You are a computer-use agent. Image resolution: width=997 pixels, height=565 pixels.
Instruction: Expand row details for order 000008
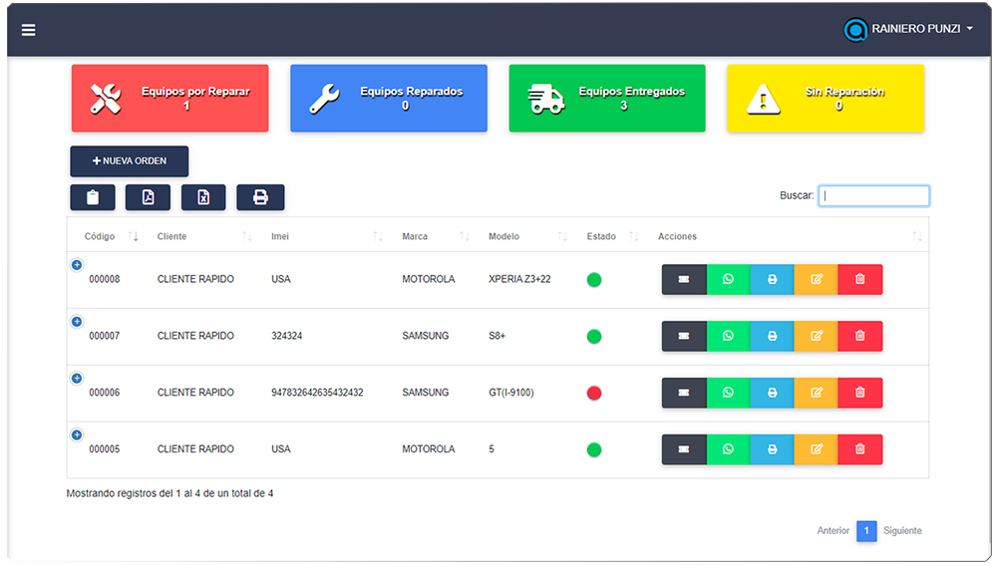coord(77,265)
